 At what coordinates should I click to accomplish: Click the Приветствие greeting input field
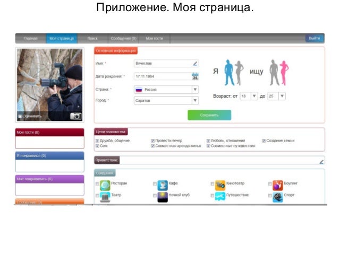tap(222, 160)
